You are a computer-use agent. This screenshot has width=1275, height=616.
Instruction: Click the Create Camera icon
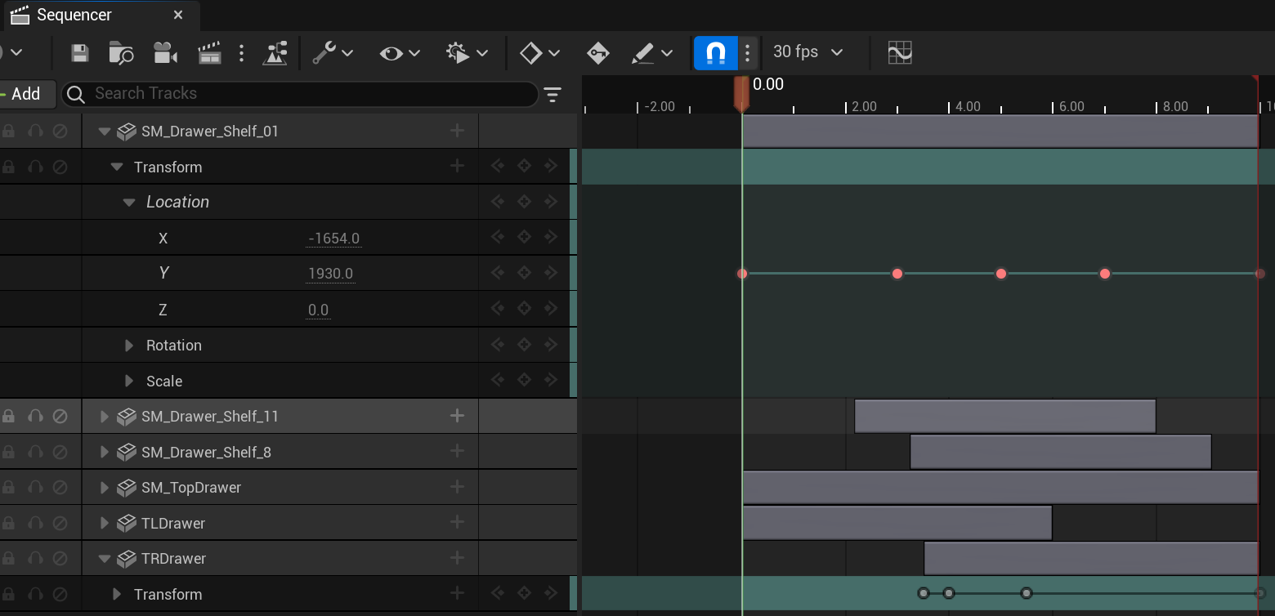pyautogui.click(x=165, y=53)
